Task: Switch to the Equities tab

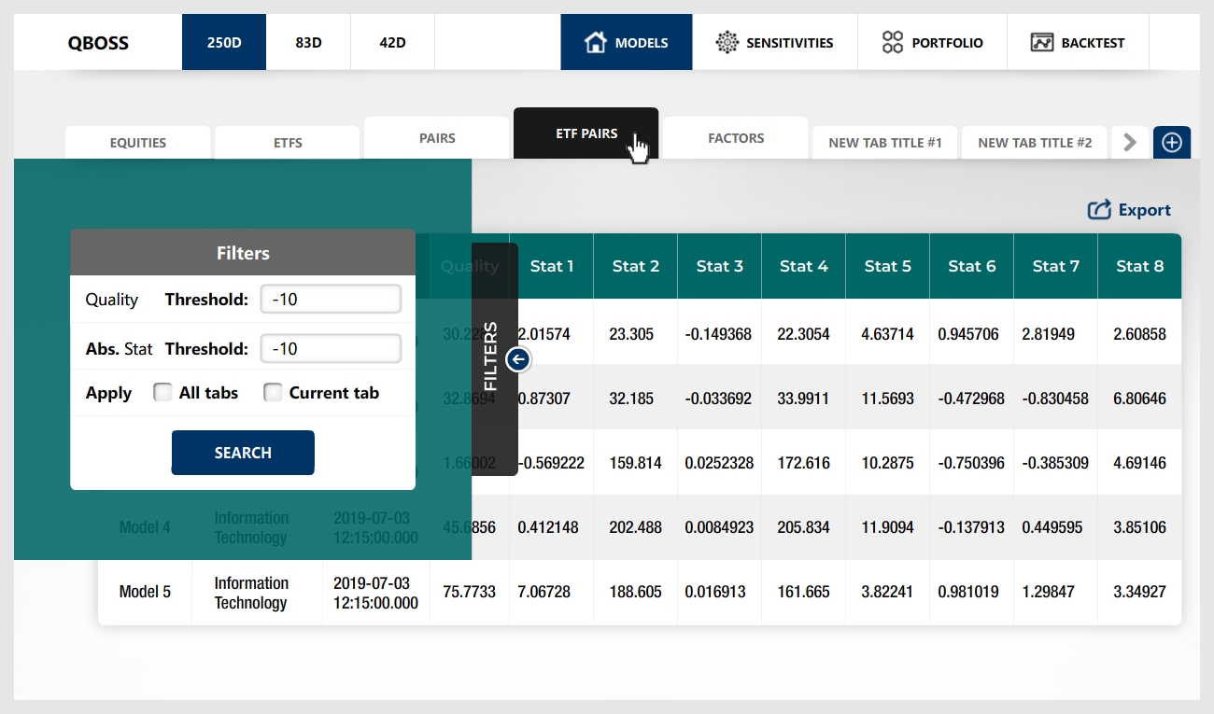Action: pyautogui.click(x=137, y=143)
